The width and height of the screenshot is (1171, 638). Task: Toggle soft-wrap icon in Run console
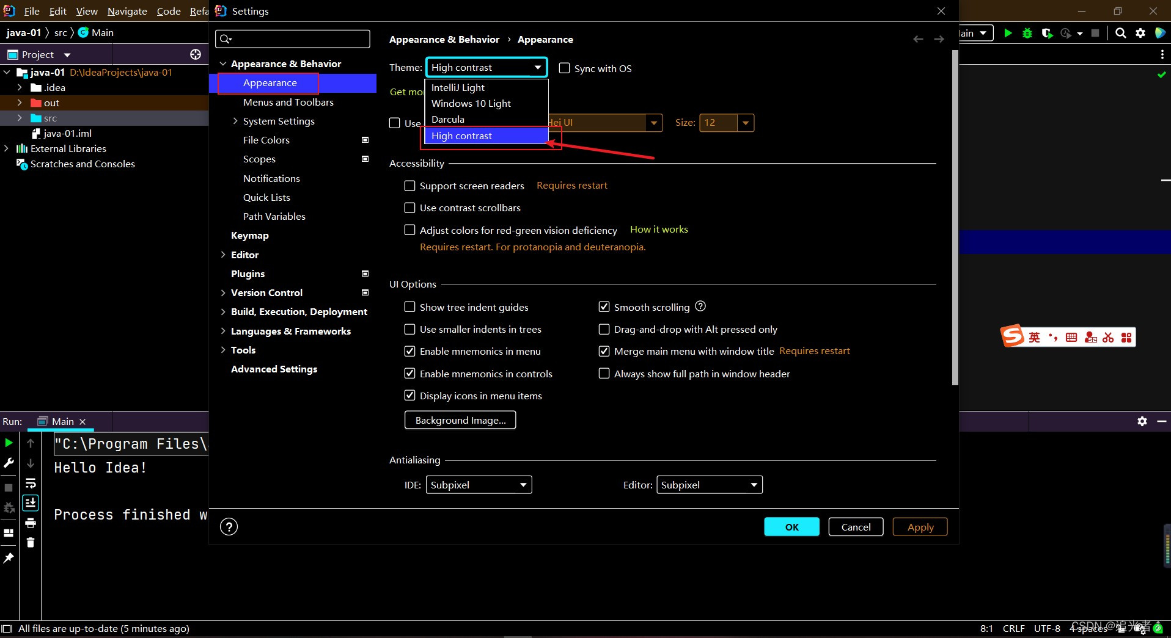(31, 484)
